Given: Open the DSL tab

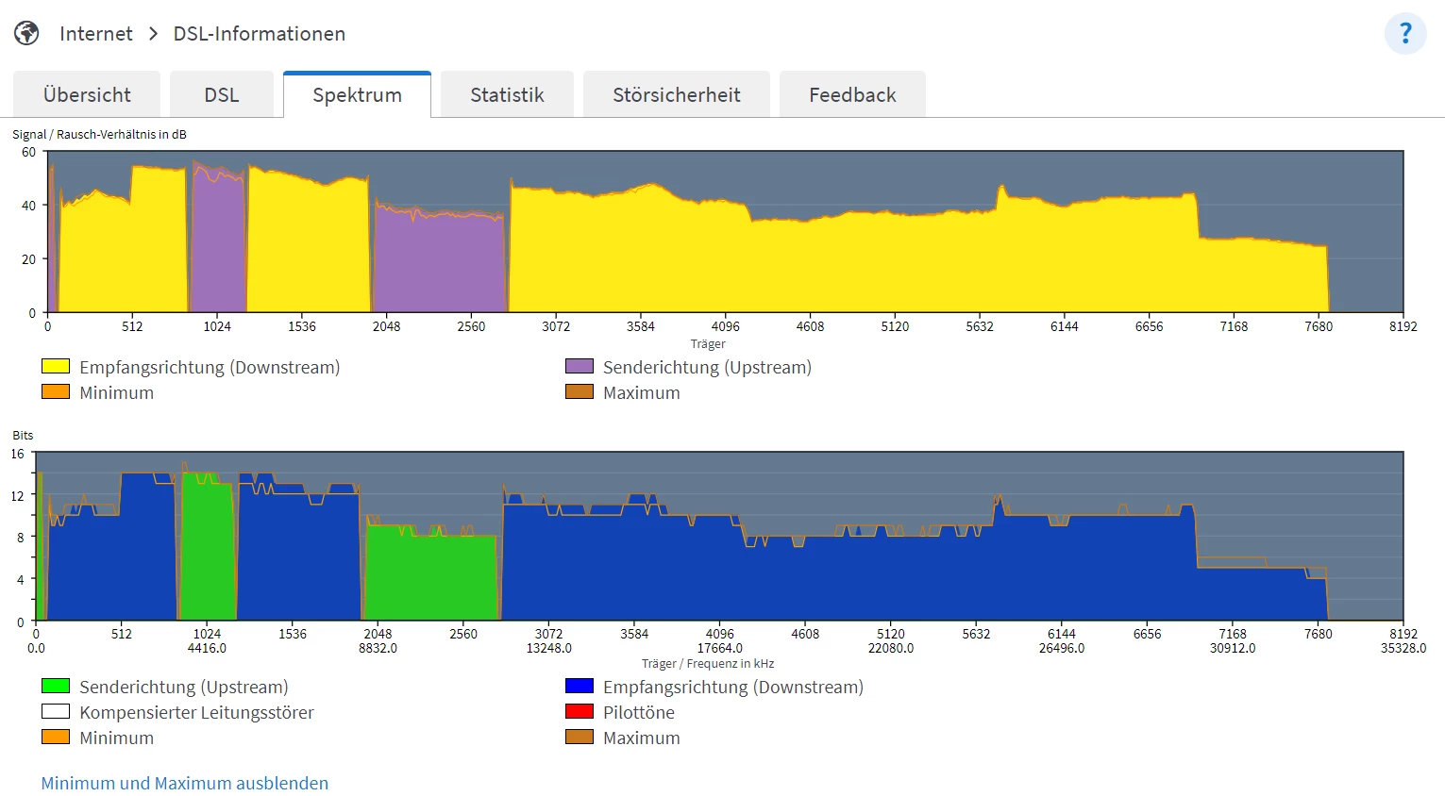Looking at the screenshot, I should pyautogui.click(x=222, y=95).
